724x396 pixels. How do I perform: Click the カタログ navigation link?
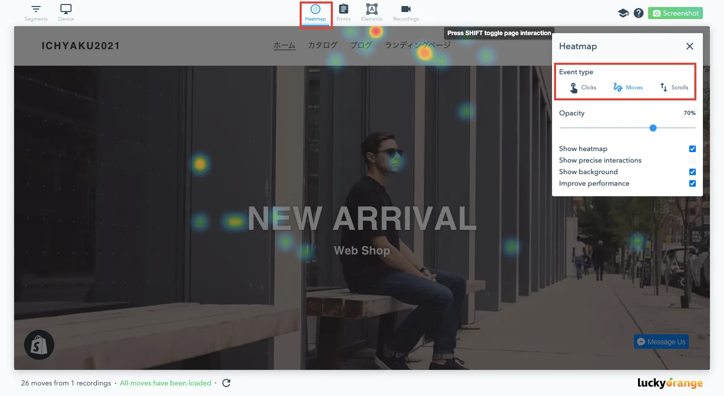click(322, 45)
